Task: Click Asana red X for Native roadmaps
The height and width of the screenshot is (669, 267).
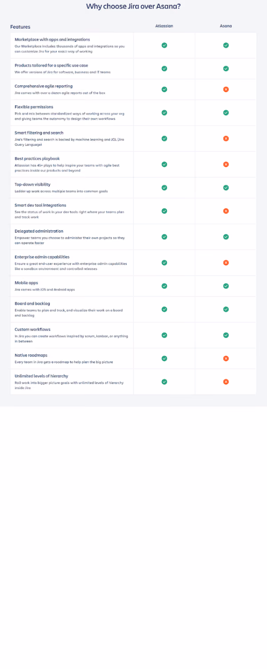Action: pos(226,358)
